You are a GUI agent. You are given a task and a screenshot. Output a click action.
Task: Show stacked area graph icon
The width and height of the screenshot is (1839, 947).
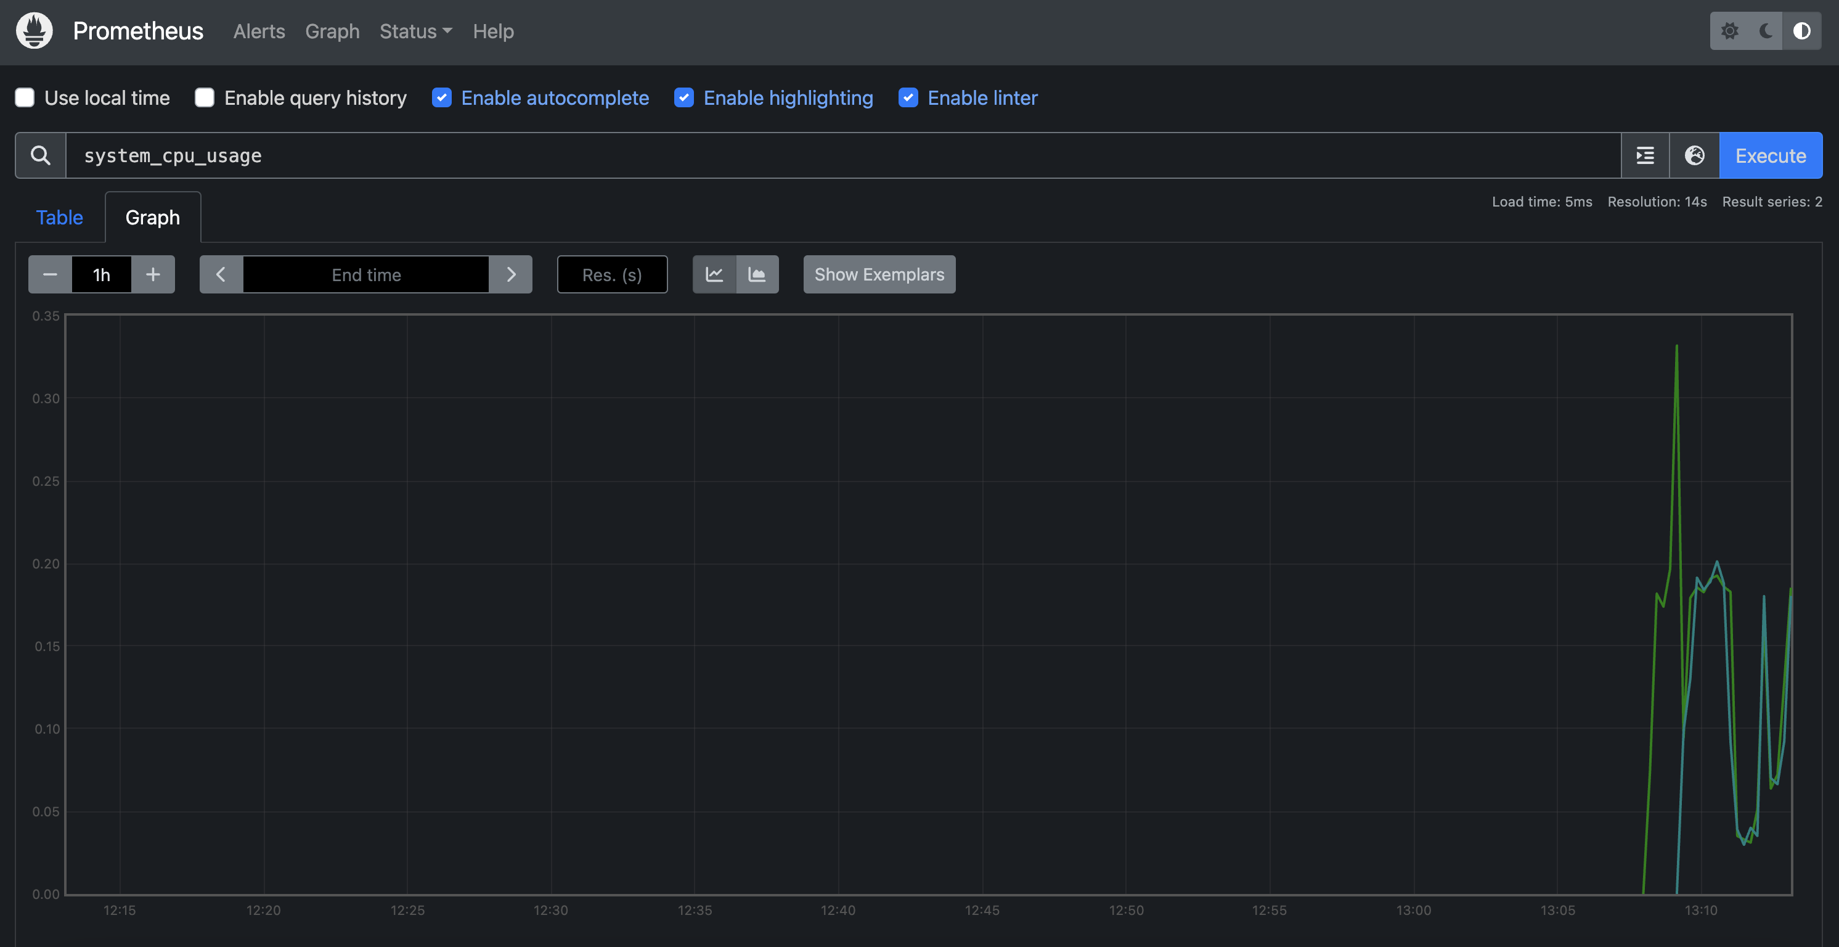coord(757,274)
